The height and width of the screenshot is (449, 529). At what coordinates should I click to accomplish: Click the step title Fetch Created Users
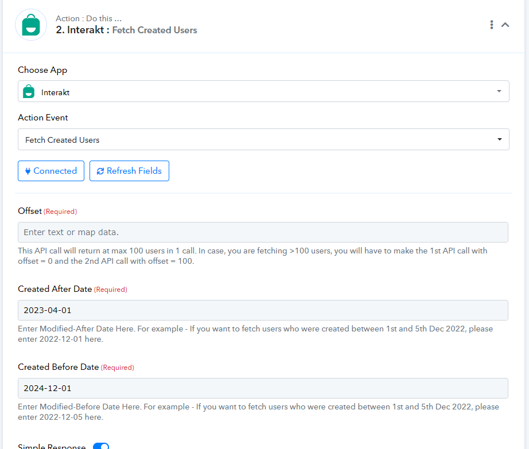click(154, 30)
